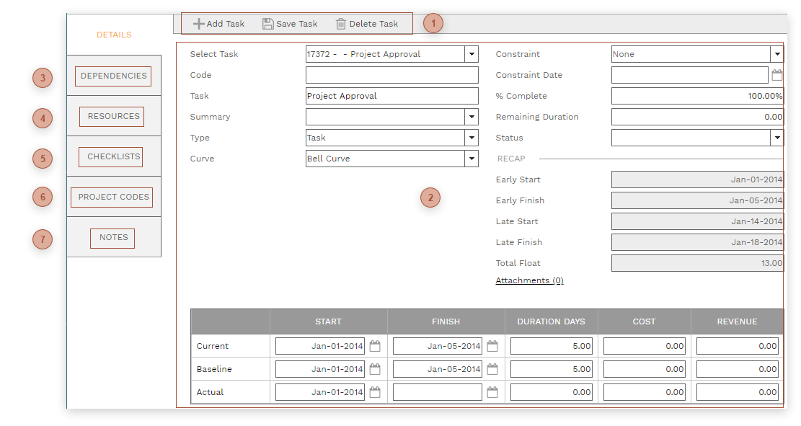Open the Status dropdown
Image resolution: width=801 pixels, height=426 pixels.
click(777, 137)
